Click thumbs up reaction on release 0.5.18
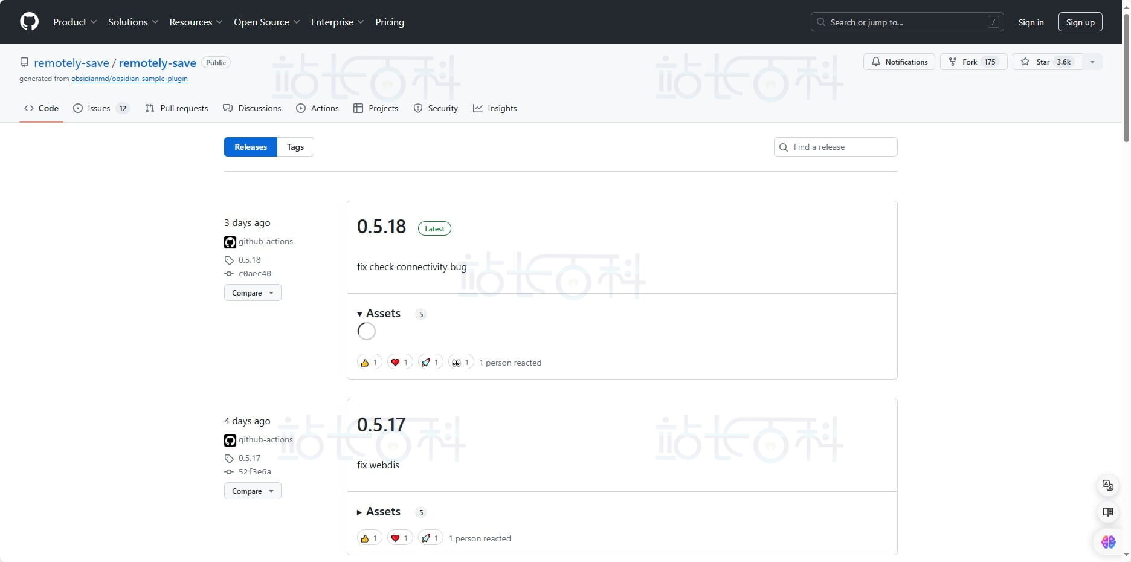The image size is (1131, 562). (369, 363)
